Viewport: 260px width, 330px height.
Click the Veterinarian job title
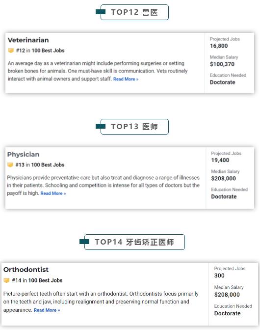tap(28, 40)
